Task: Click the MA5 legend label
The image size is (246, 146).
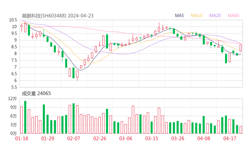Action: [x=179, y=16]
